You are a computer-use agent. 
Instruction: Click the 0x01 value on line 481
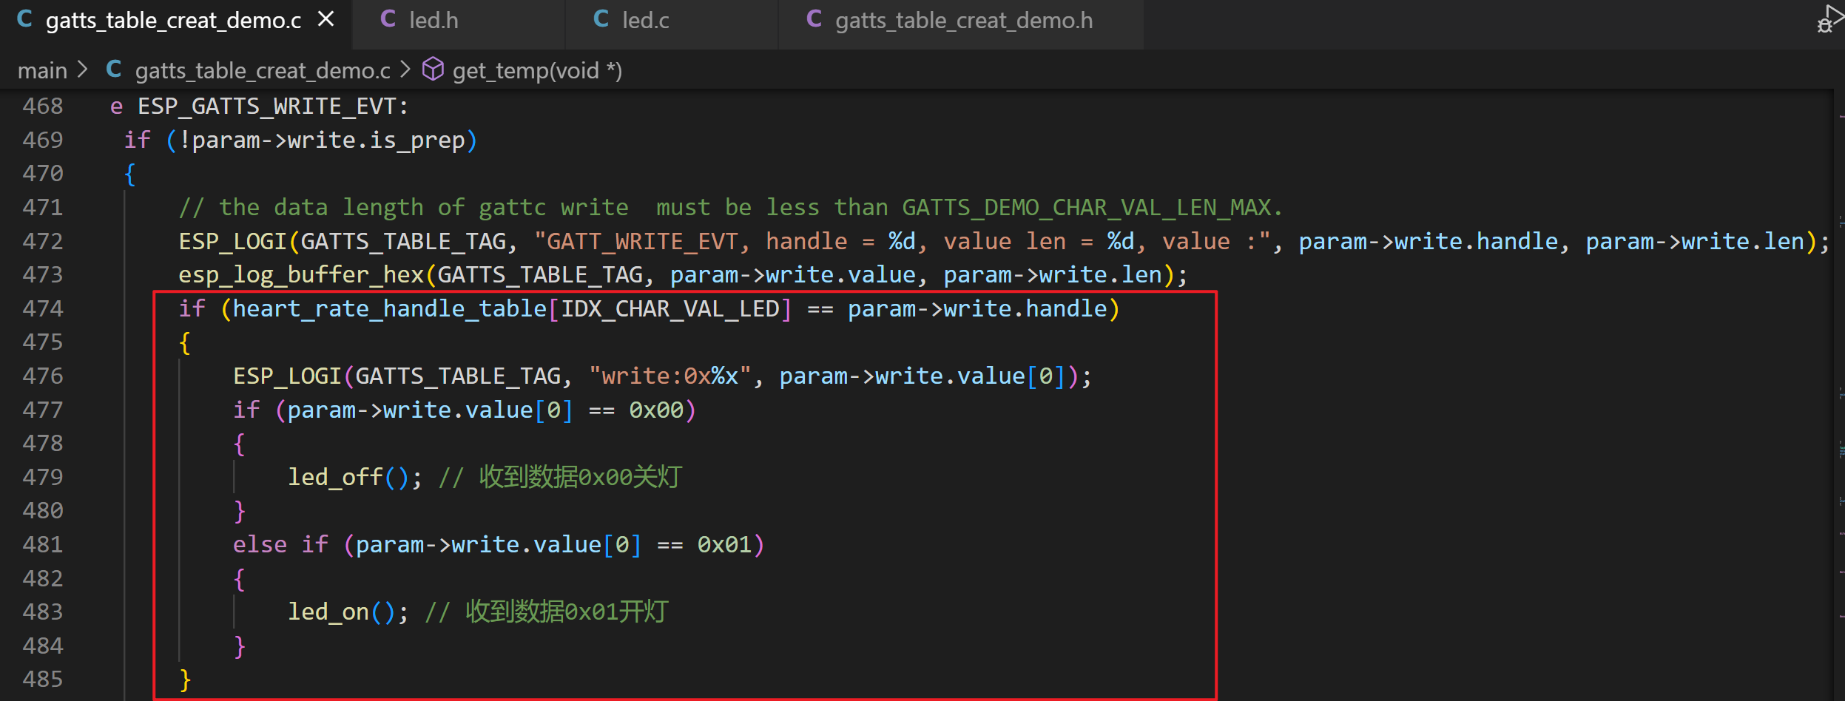[x=724, y=544]
